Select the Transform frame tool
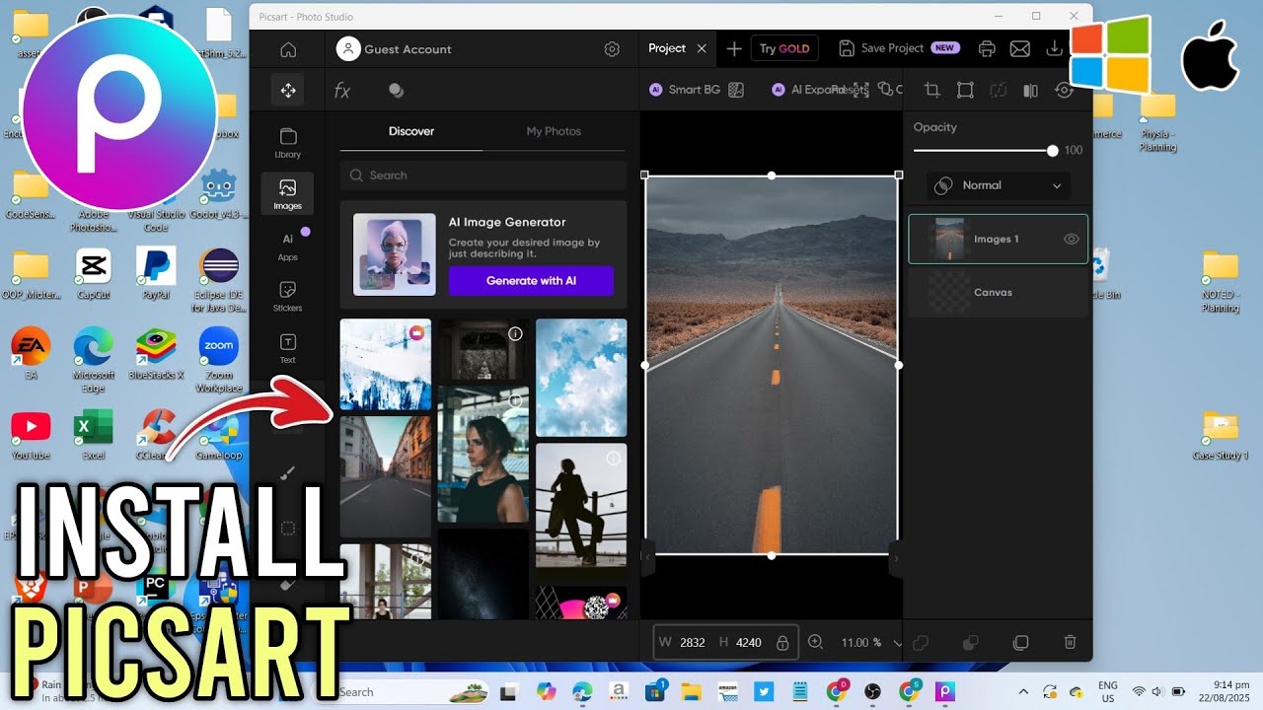The image size is (1263, 710). coord(965,91)
